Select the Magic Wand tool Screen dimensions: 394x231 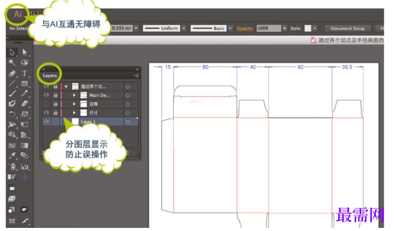(12, 62)
